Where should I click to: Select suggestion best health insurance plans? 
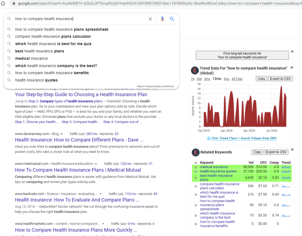[x=40, y=51]
